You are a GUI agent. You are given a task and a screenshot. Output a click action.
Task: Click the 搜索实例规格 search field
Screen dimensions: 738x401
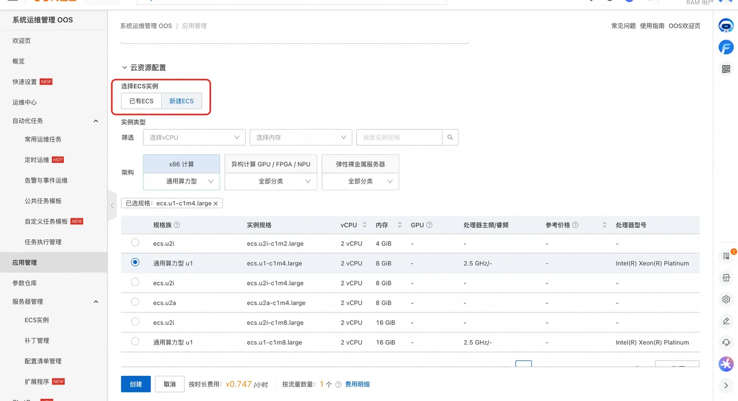click(399, 137)
